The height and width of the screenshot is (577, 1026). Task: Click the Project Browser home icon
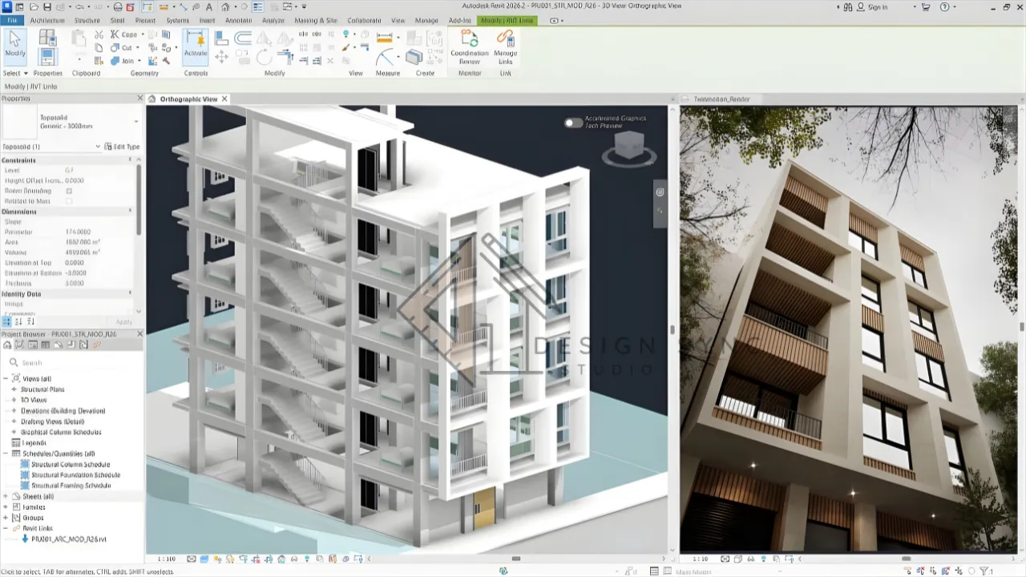coord(7,345)
